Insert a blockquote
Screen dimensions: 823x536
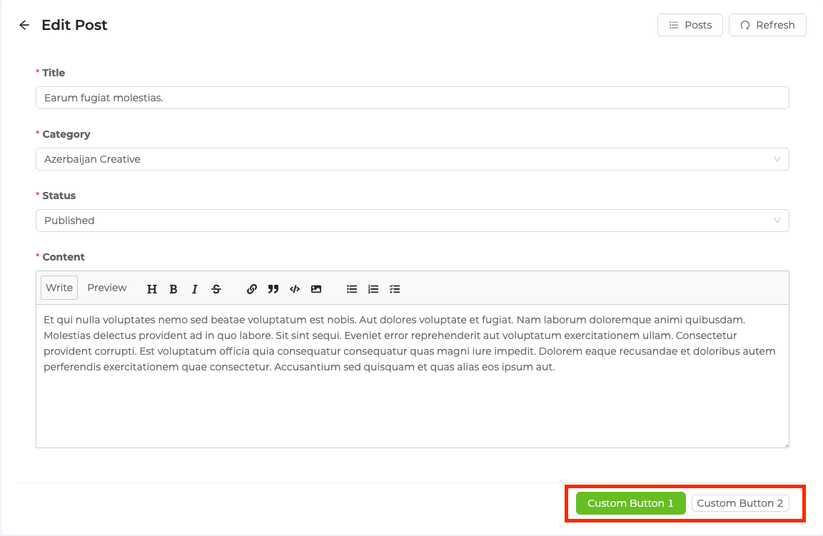(273, 288)
